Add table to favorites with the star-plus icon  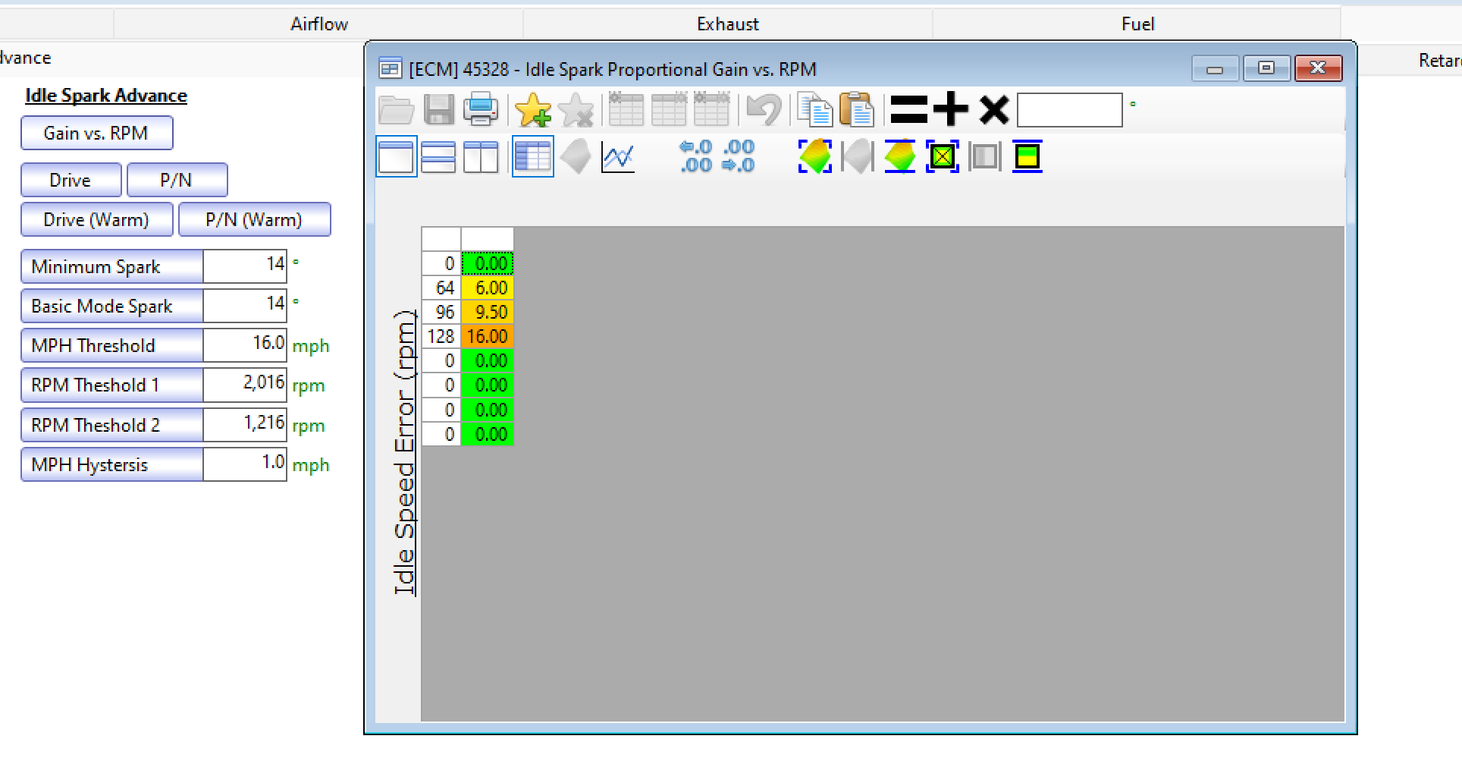[532, 110]
